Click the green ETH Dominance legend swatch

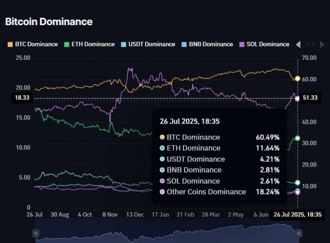coord(67,45)
